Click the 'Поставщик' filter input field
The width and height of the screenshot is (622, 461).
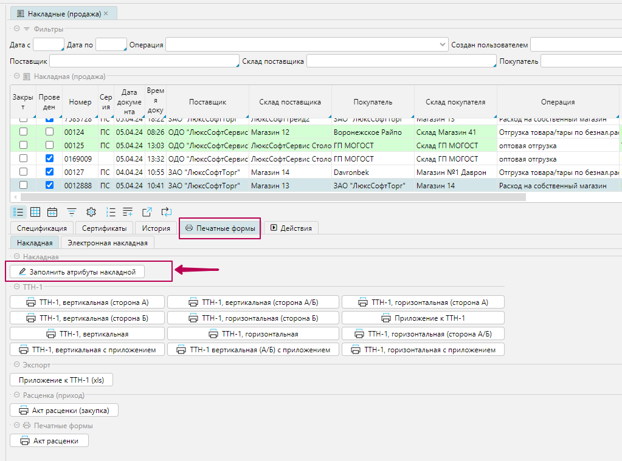(143, 61)
